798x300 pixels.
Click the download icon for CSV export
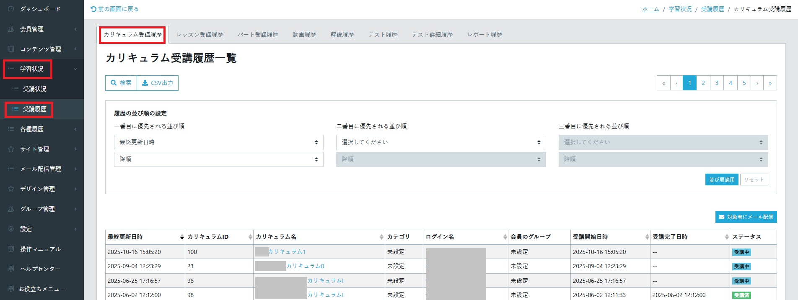tap(145, 83)
